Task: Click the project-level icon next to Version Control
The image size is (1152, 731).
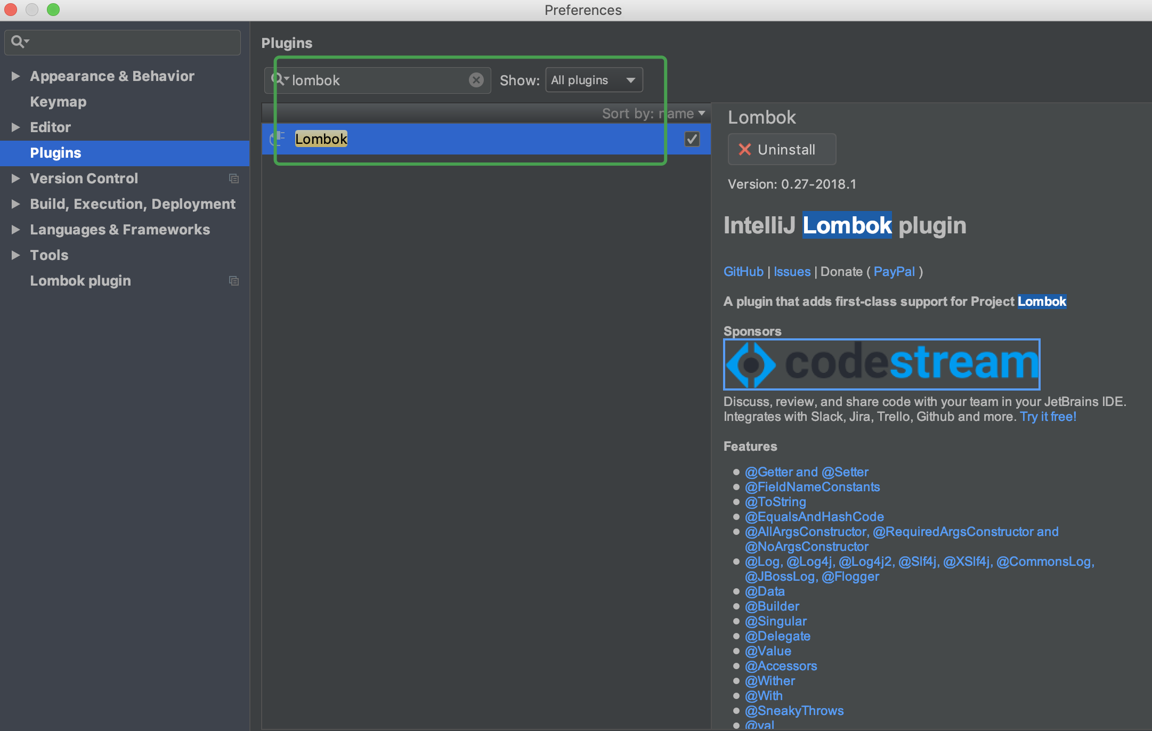Action: [233, 178]
